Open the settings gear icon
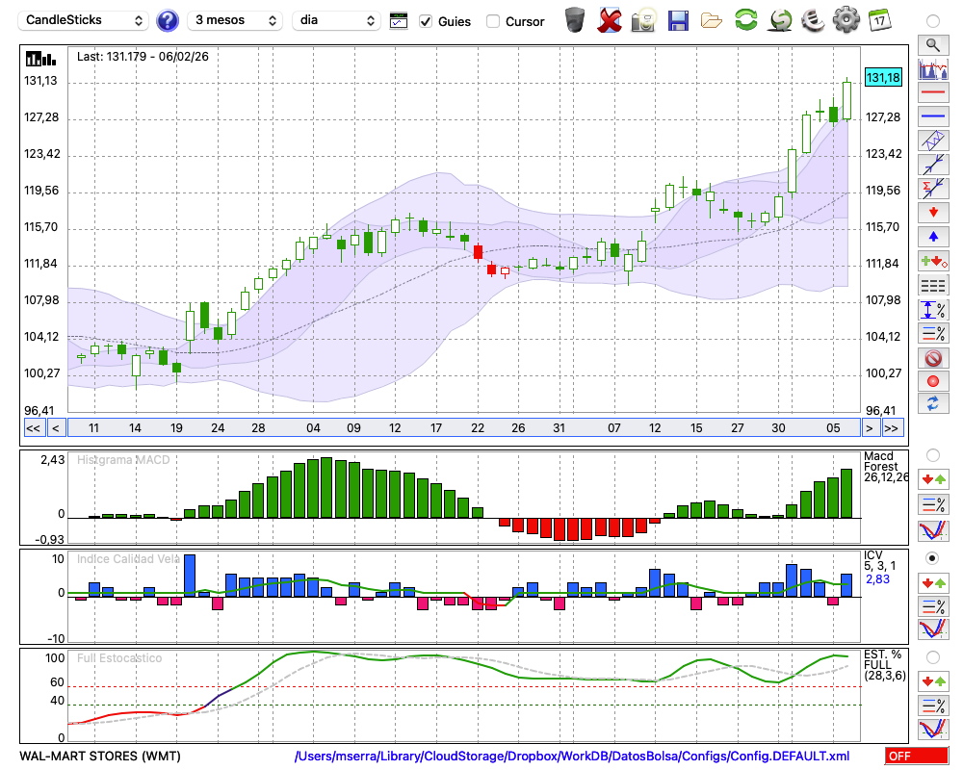 (846, 20)
